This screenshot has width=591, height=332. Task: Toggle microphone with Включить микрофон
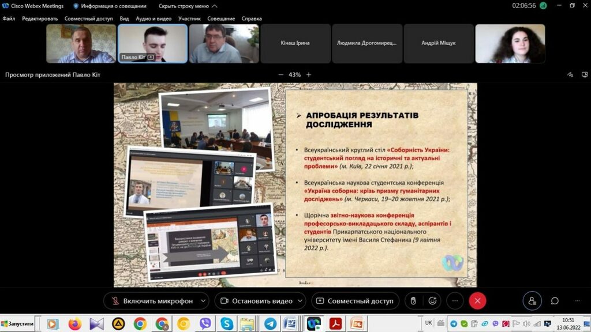(x=150, y=301)
